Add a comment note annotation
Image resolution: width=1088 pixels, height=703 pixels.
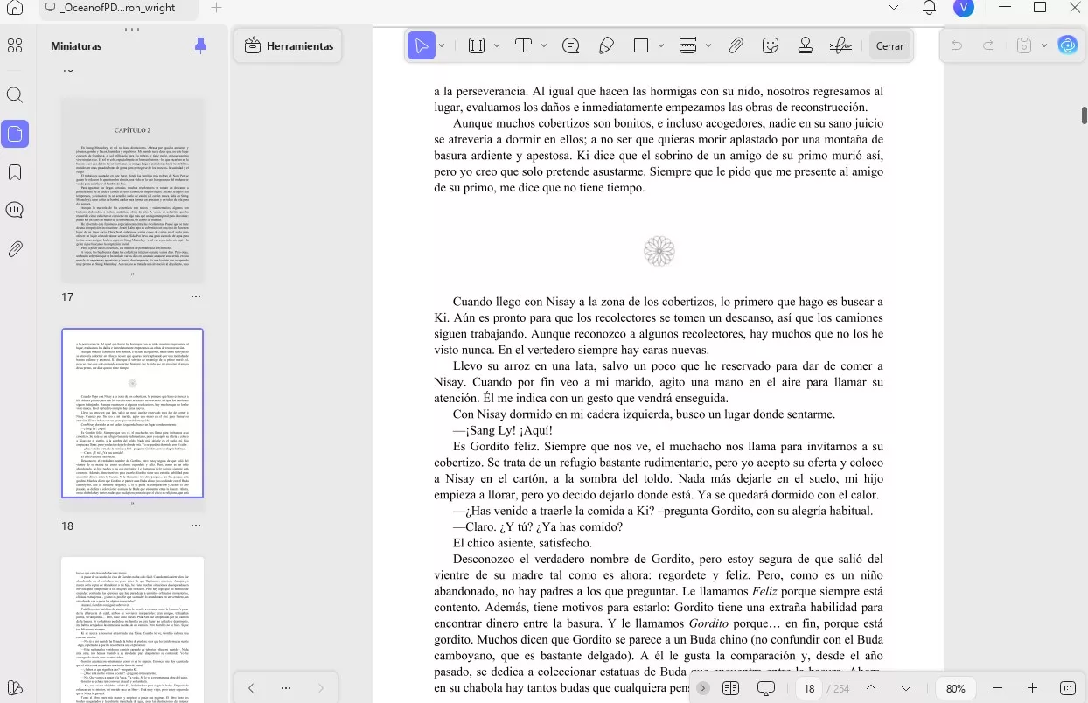[x=571, y=46]
